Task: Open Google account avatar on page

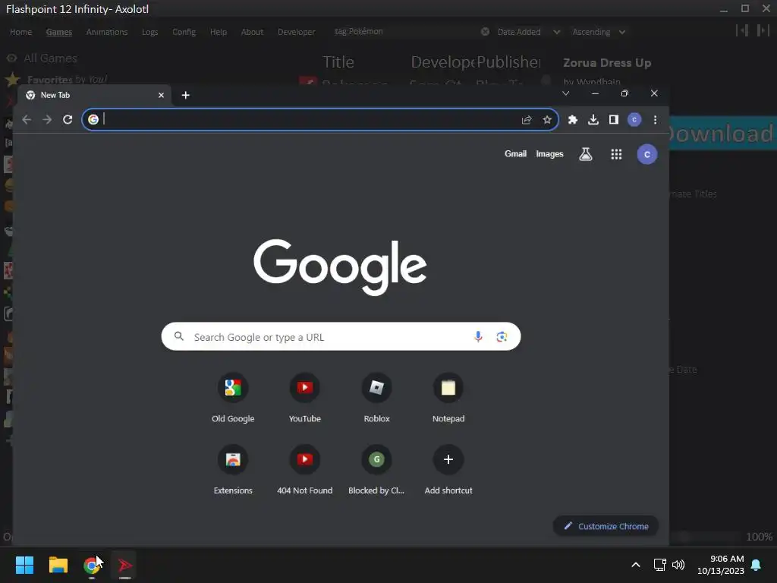Action: click(x=647, y=154)
